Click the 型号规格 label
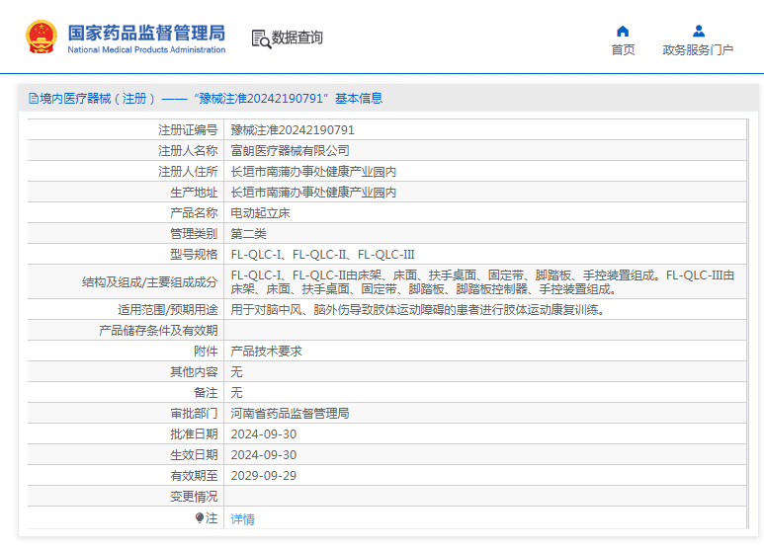The height and width of the screenshot is (550, 764). click(194, 255)
